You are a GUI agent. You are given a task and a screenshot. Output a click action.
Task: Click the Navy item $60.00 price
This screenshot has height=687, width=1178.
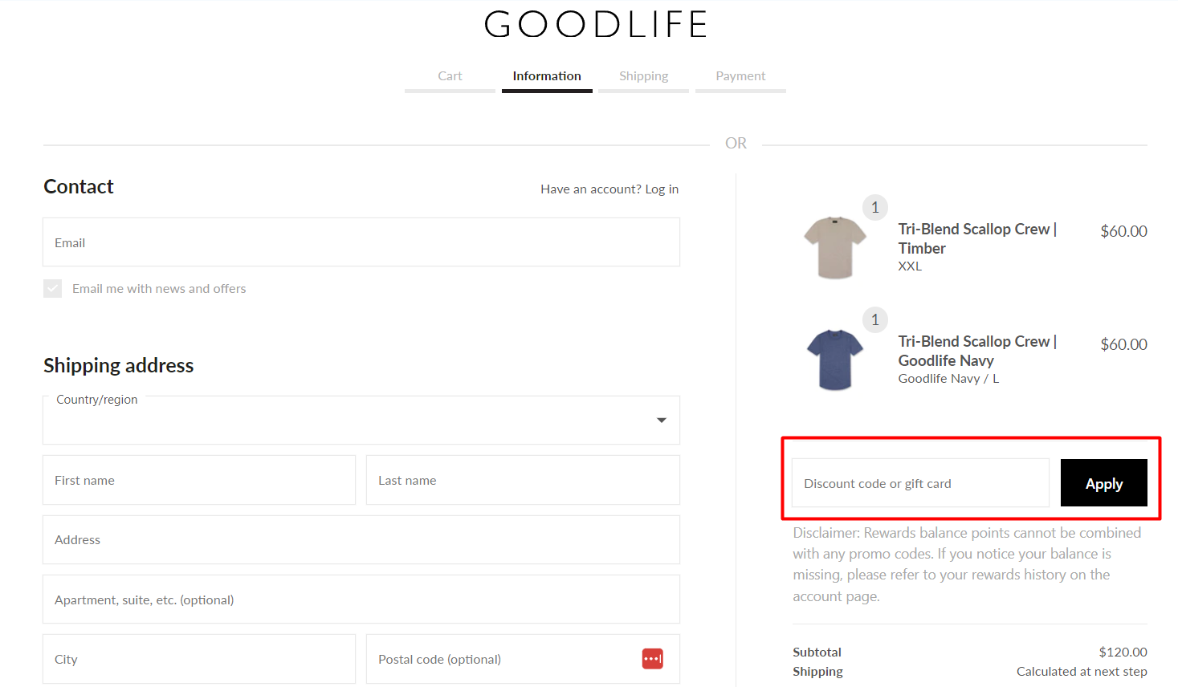(1123, 344)
